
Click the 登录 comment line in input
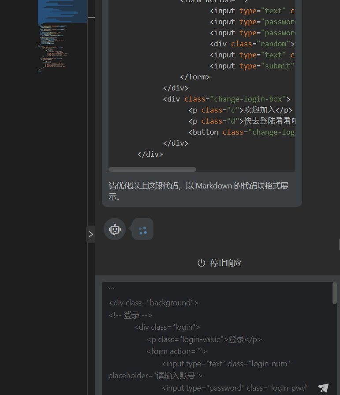pyautogui.click(x=131, y=315)
